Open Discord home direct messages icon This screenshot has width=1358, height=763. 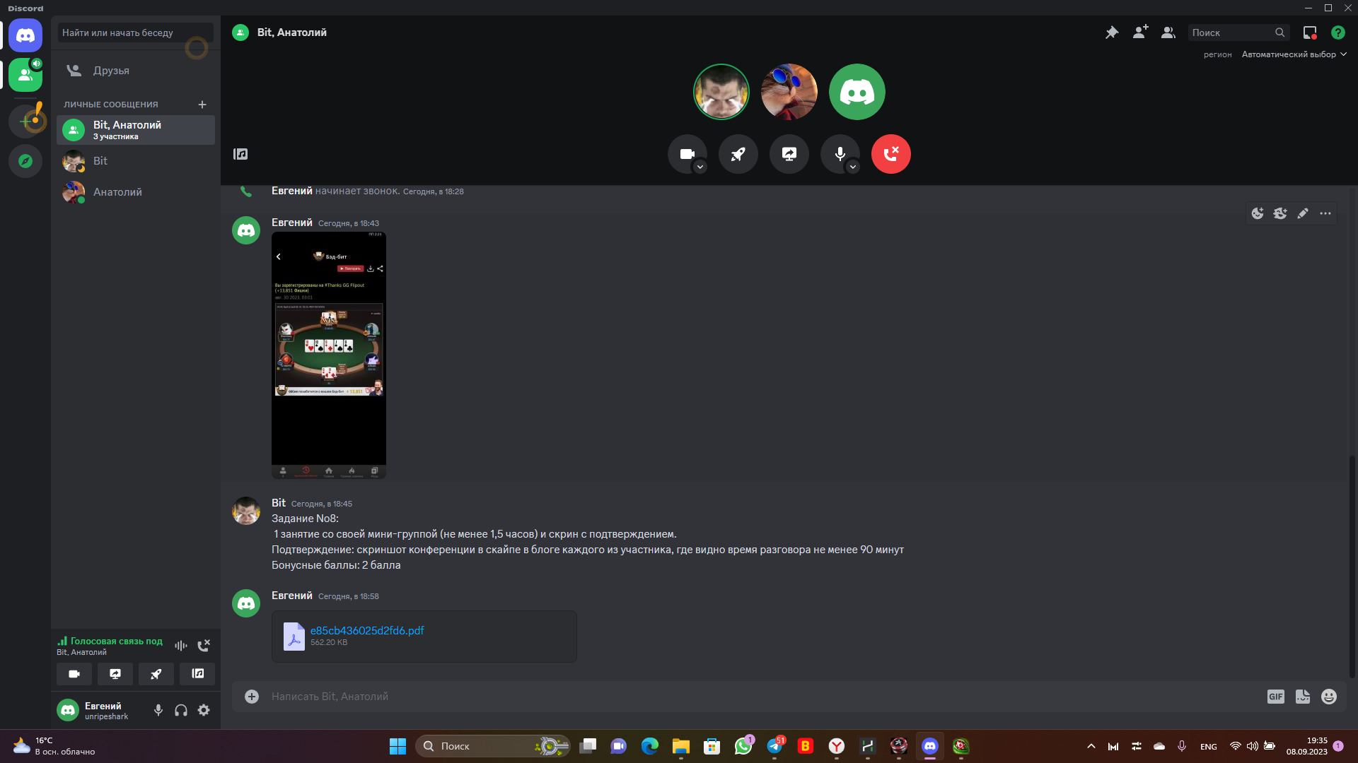25,35
